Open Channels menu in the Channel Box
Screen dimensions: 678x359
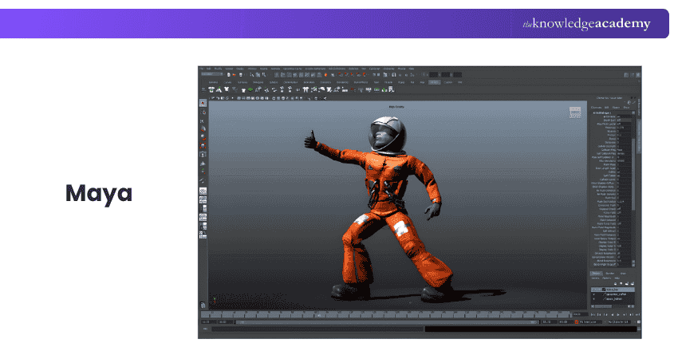[x=597, y=107]
